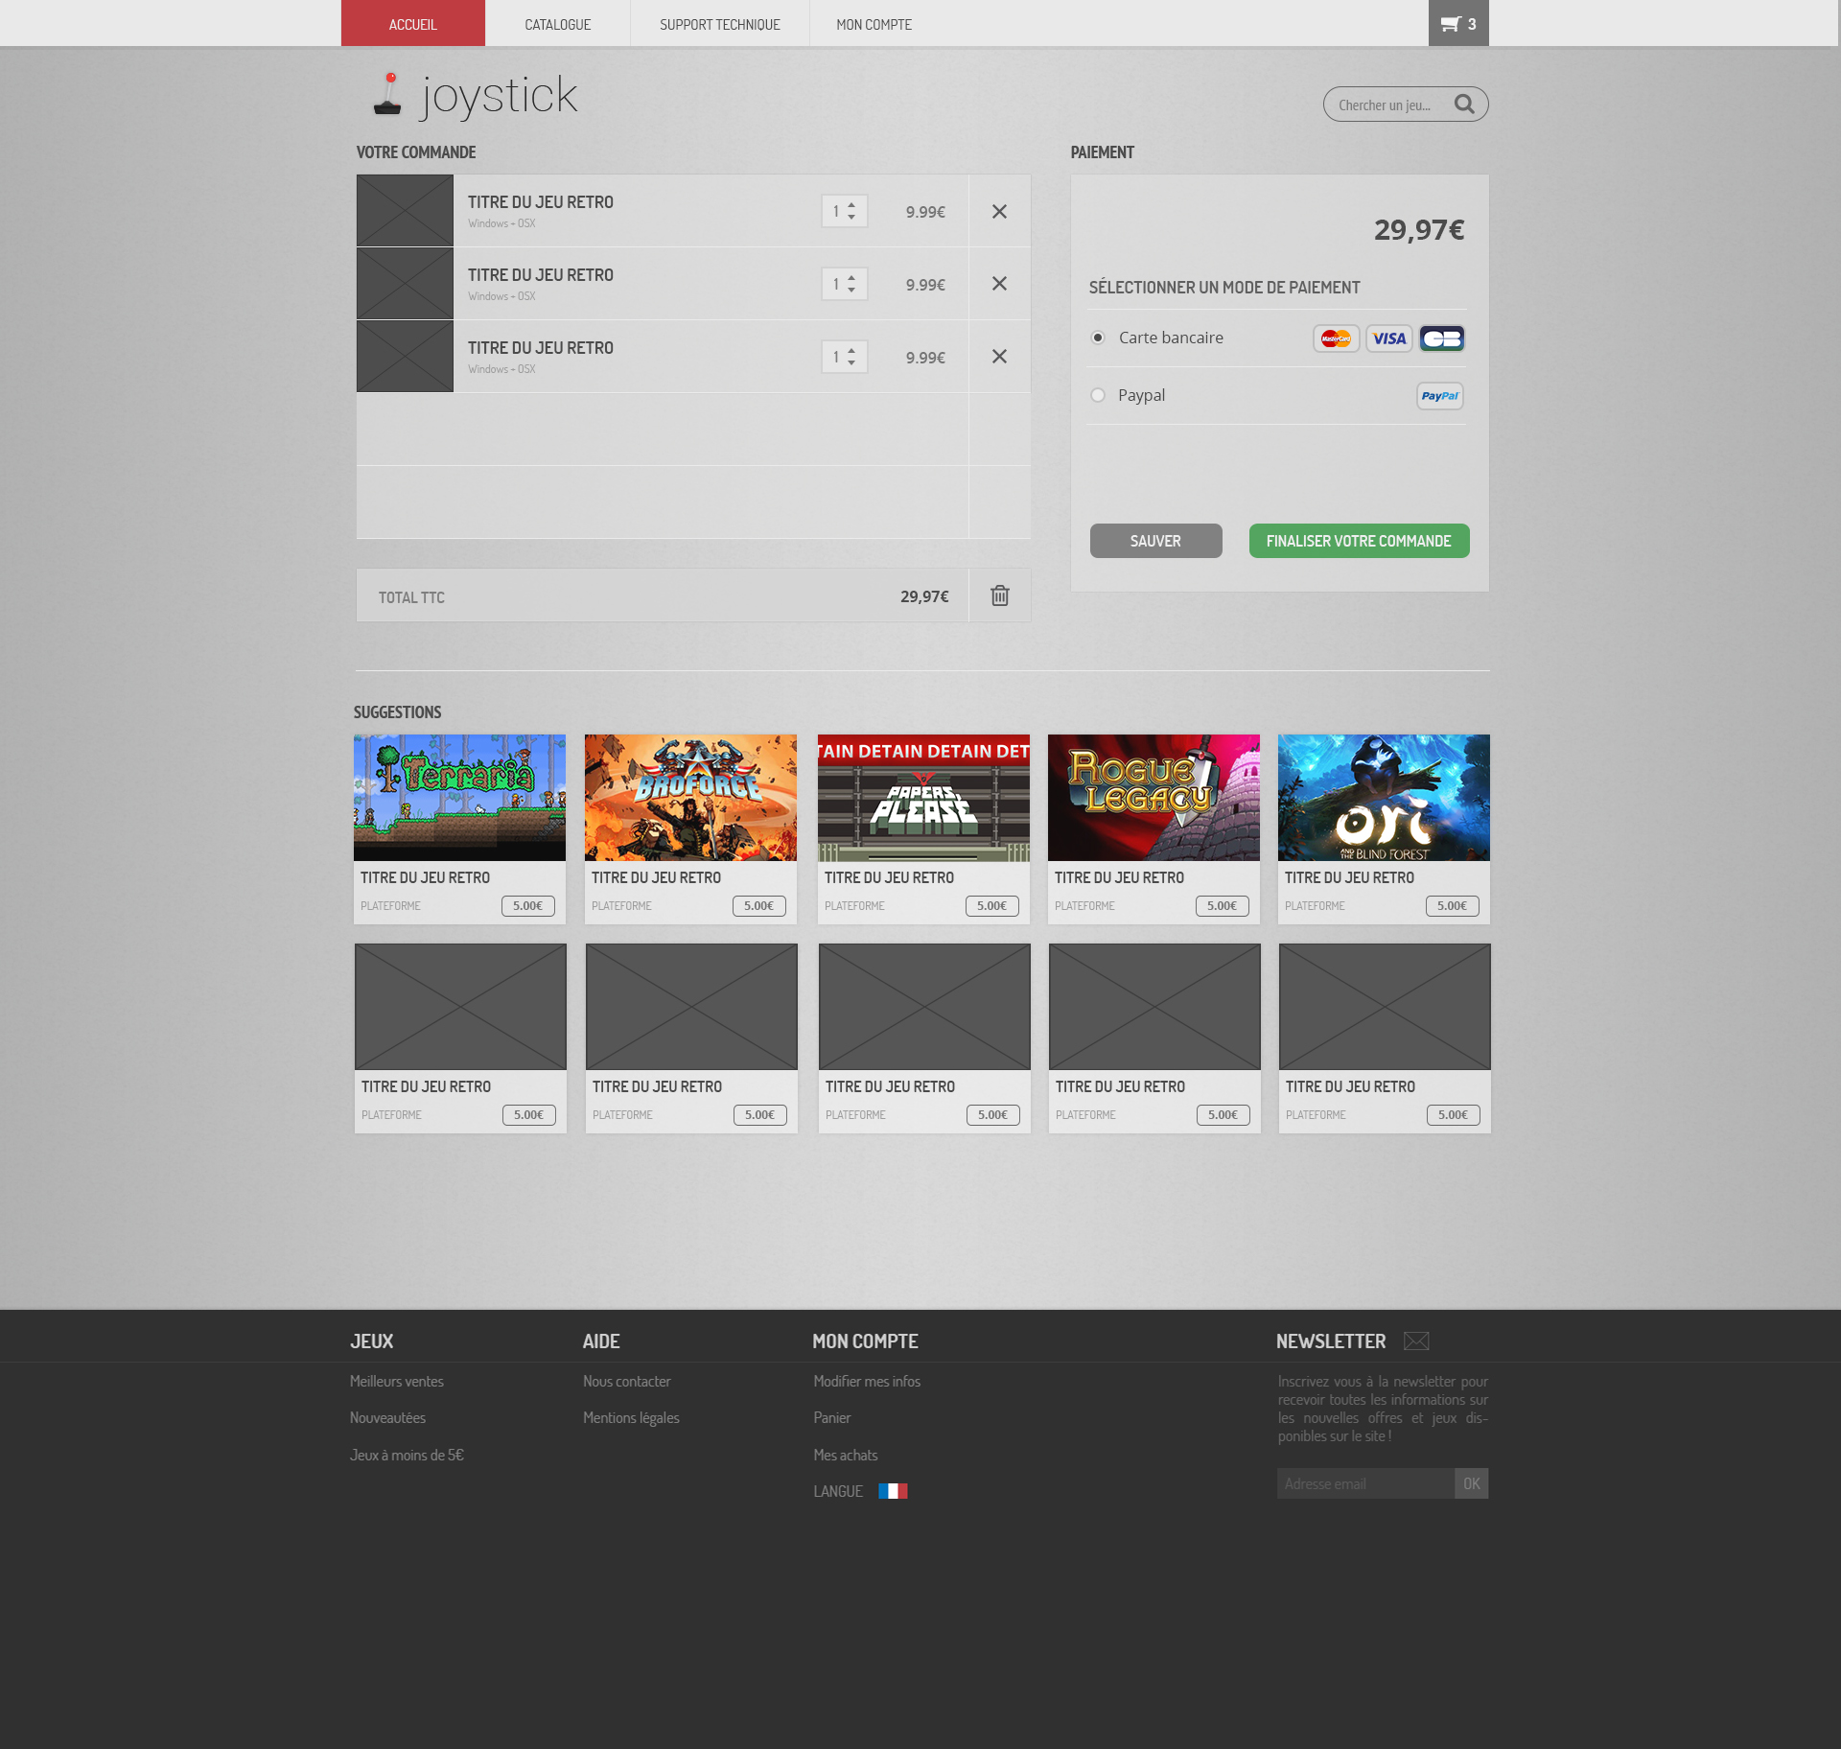The width and height of the screenshot is (1841, 1749).
Task: Decrease quantity of second game
Action: (x=851, y=290)
